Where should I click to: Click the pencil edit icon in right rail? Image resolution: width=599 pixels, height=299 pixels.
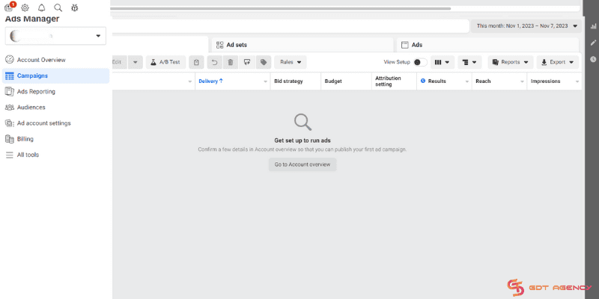[x=593, y=43]
